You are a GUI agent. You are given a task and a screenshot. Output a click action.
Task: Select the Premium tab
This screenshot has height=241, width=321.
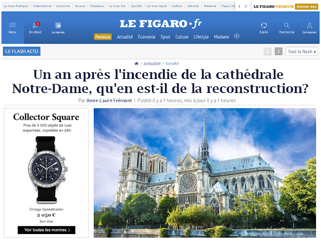pyautogui.click(x=103, y=37)
